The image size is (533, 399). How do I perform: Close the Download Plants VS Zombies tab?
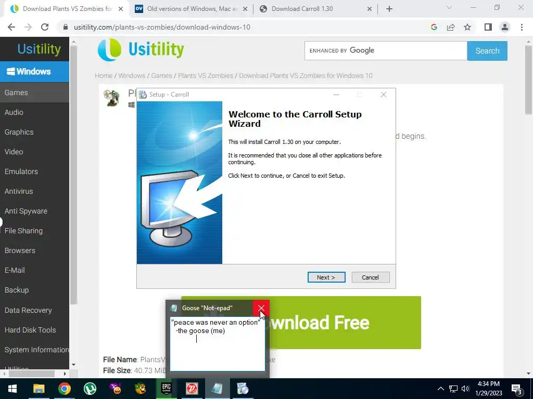coord(121,9)
